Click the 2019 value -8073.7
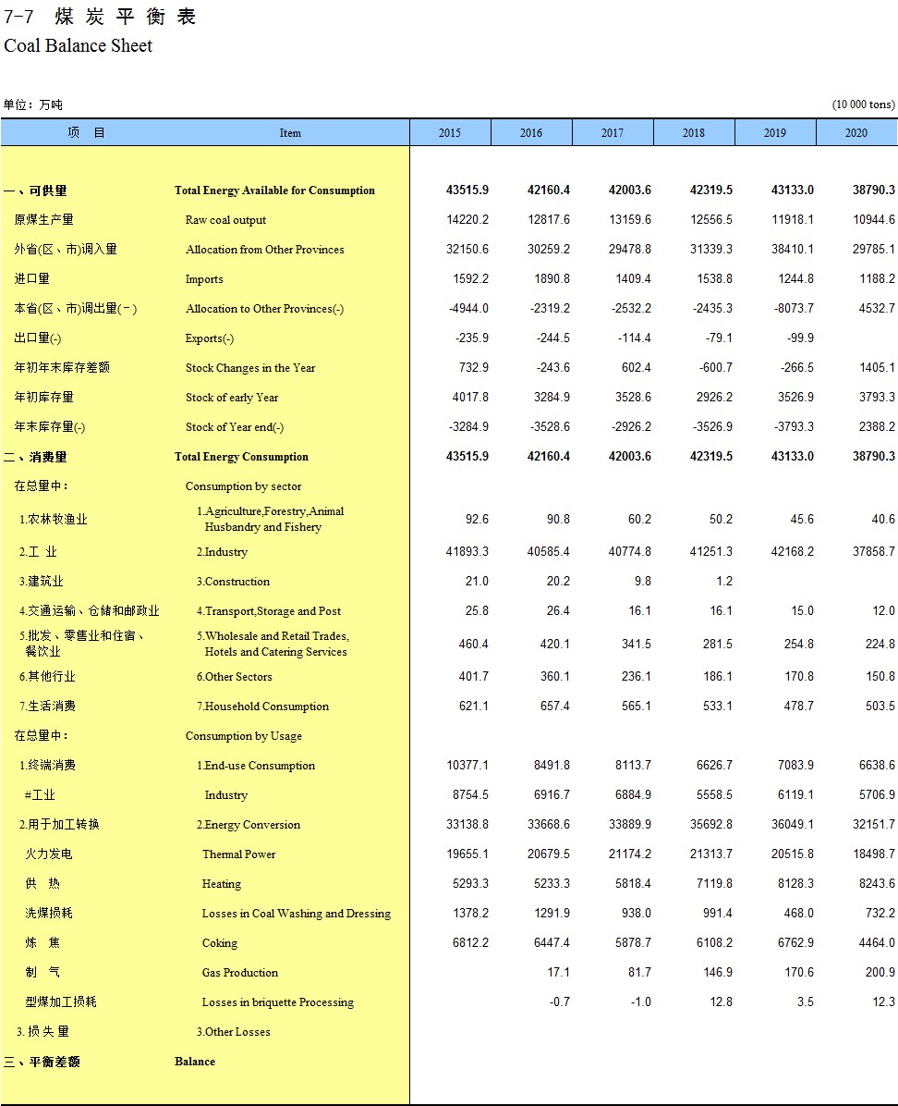 [793, 309]
